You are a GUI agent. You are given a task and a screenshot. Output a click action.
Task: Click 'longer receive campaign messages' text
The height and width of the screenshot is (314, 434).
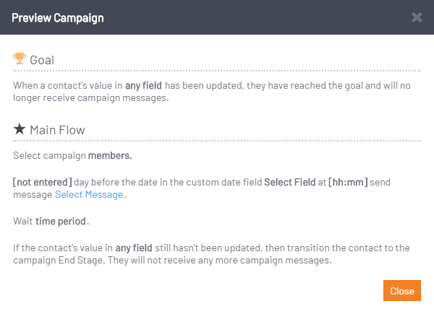(91, 97)
